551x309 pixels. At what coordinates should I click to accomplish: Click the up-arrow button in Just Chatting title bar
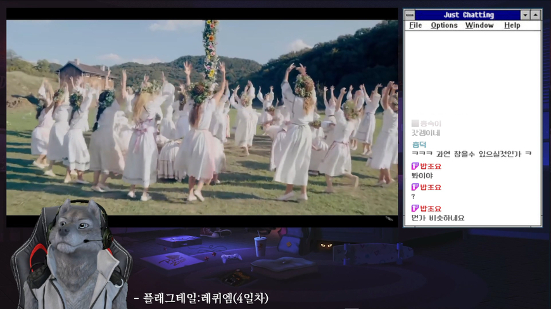coord(536,15)
